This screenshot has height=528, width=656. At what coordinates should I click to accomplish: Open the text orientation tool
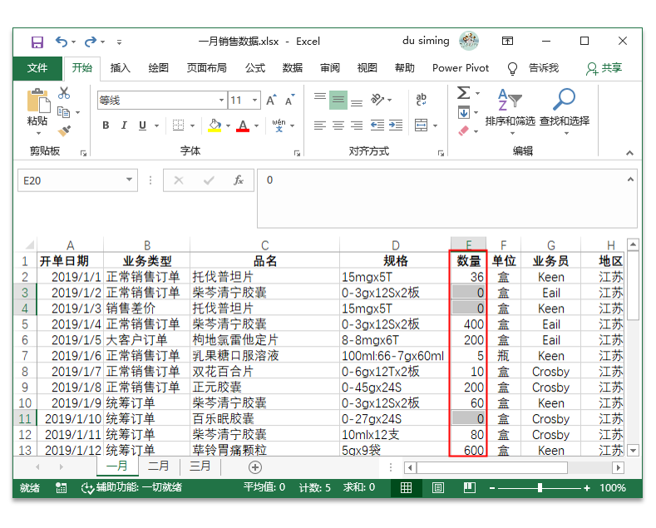(377, 100)
